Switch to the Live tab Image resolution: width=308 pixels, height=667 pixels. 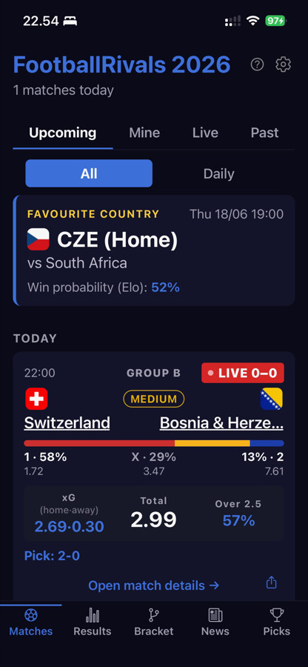(x=205, y=133)
